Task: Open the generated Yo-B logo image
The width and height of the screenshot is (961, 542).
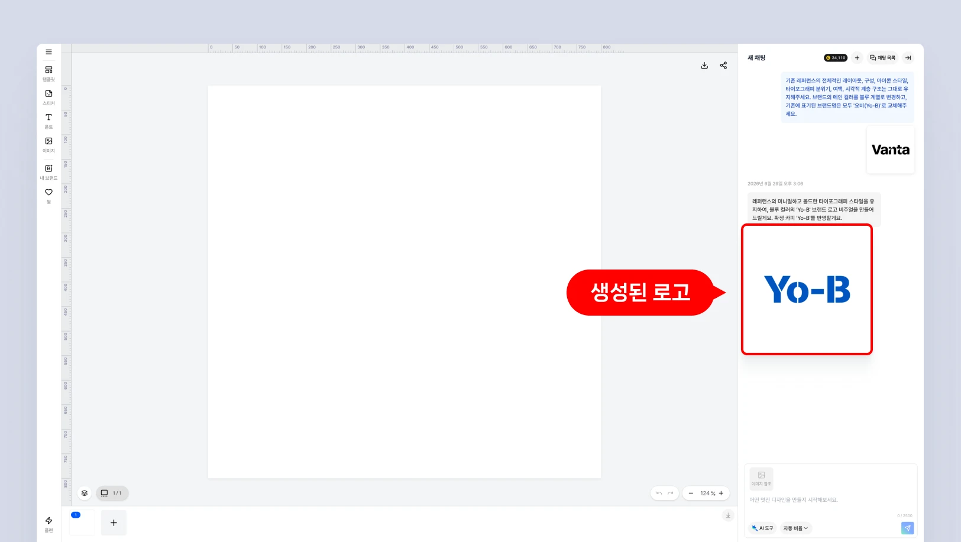Action: coord(807,290)
